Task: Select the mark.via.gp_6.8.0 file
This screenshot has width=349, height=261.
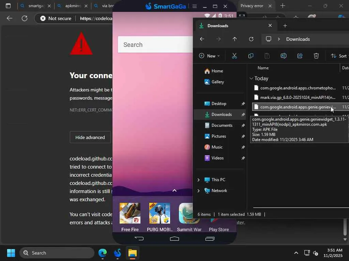Action: point(298,98)
